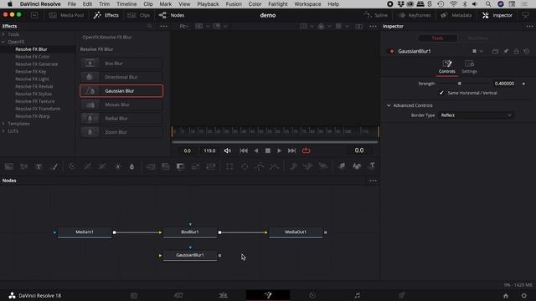
Task: Pin the GaussianBlur1 inspector controls
Action: [506, 51]
